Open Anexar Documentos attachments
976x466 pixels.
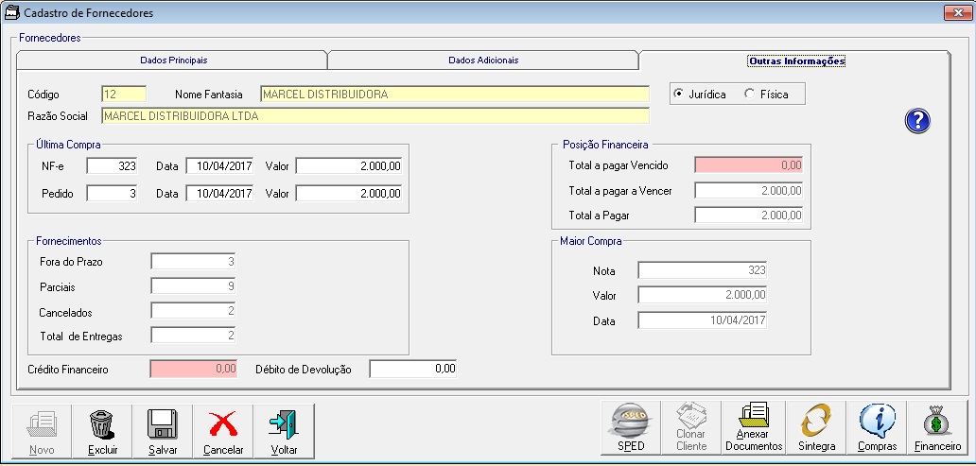pos(754,429)
